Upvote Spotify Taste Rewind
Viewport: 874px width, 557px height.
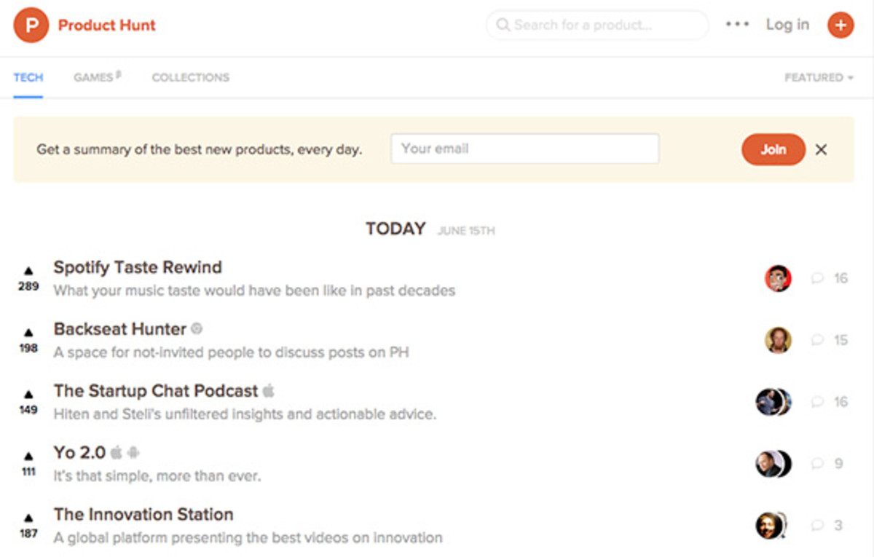point(28,272)
